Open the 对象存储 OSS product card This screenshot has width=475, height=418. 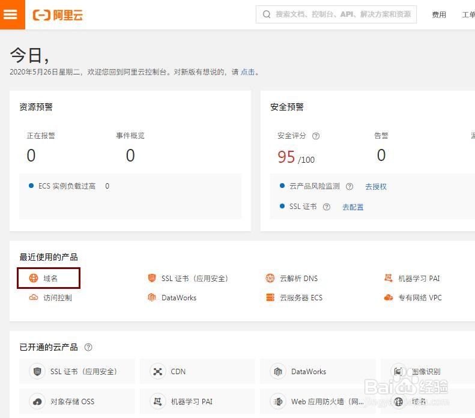pos(77,401)
